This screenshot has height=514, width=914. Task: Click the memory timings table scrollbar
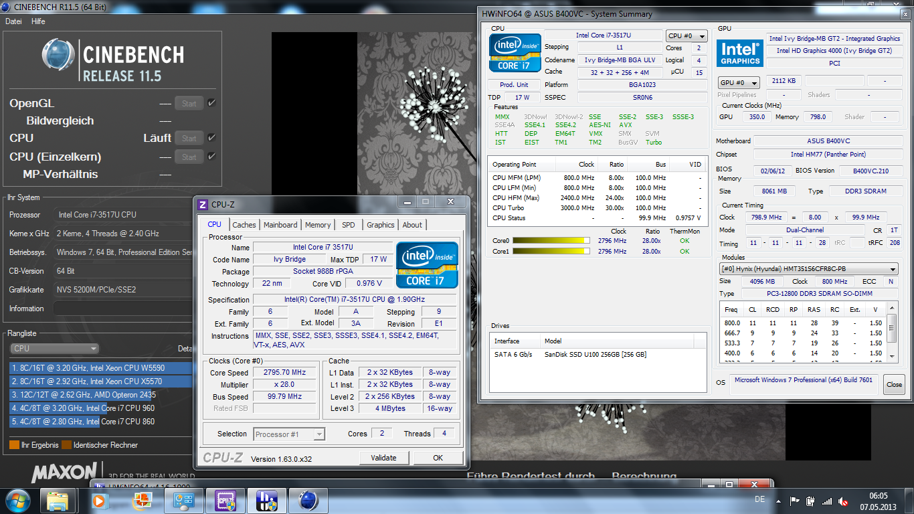pyautogui.click(x=892, y=332)
